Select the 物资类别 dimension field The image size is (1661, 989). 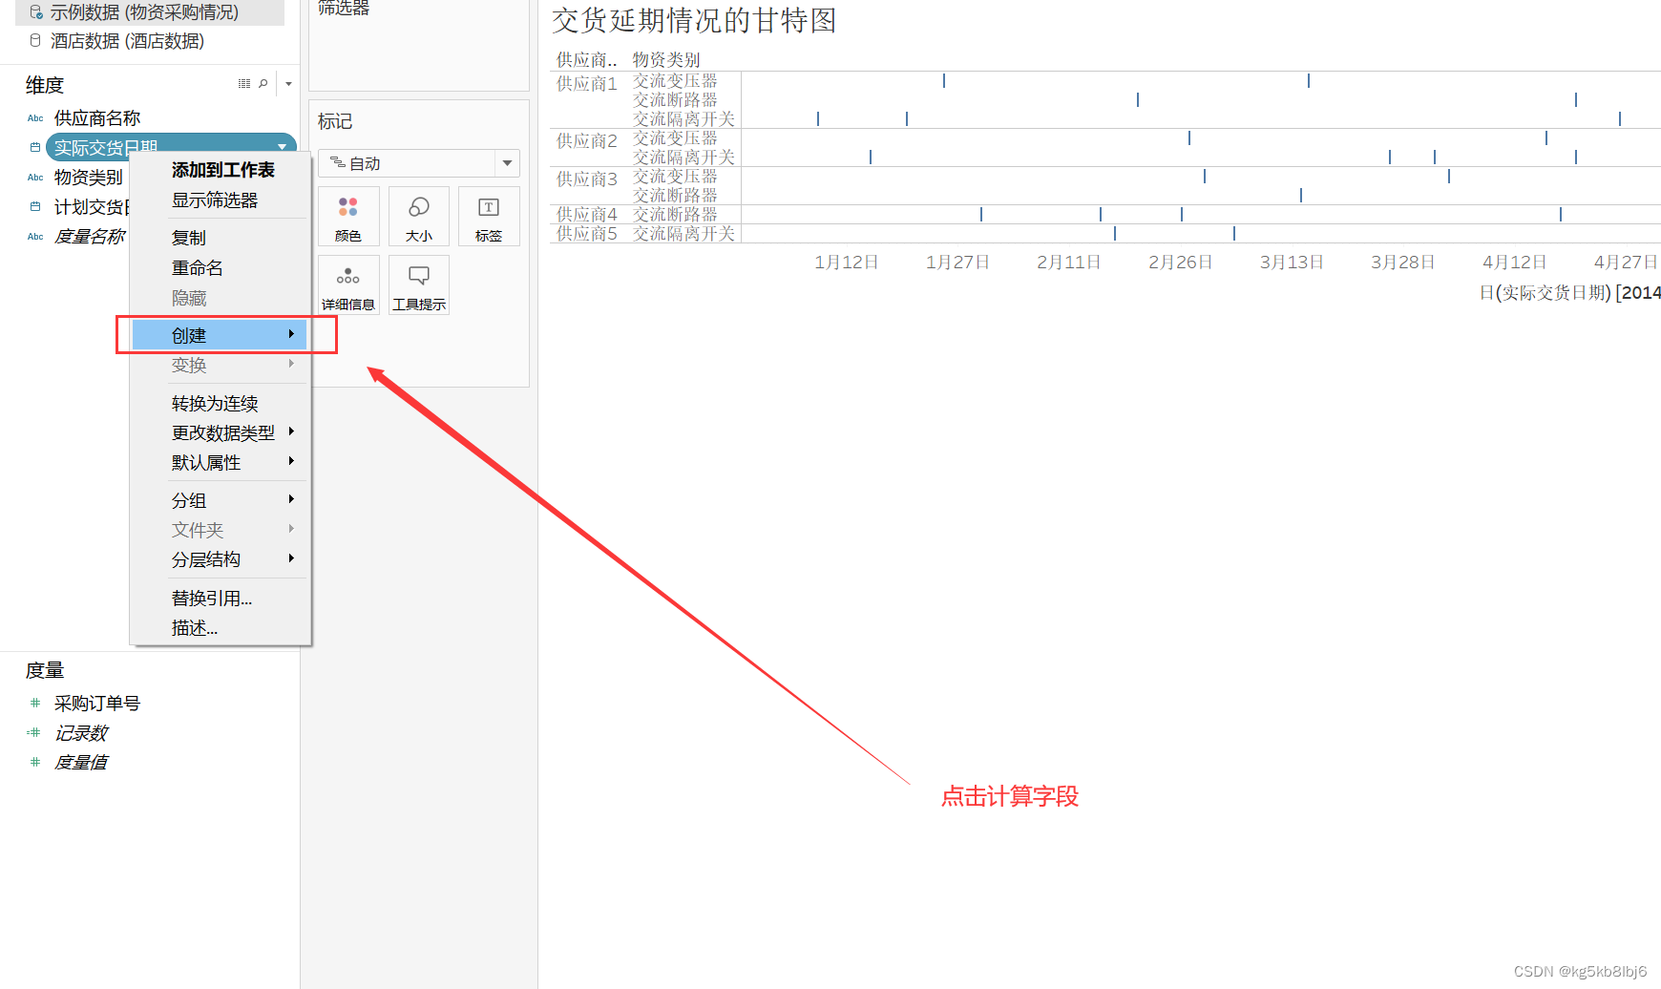pyautogui.click(x=89, y=178)
